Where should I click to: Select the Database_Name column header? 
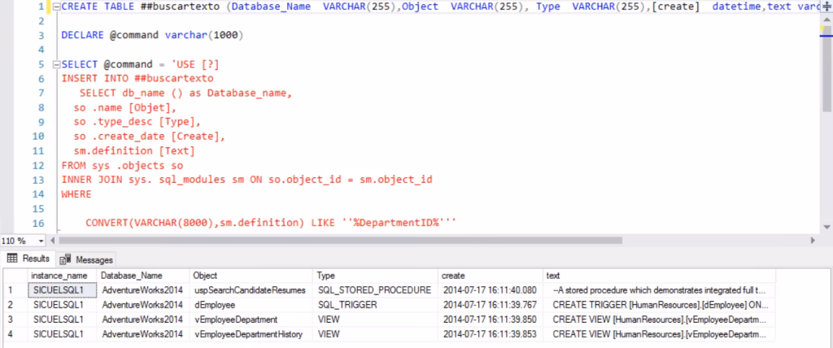click(143, 276)
